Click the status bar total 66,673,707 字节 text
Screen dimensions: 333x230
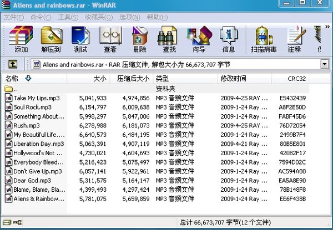click(x=225, y=222)
